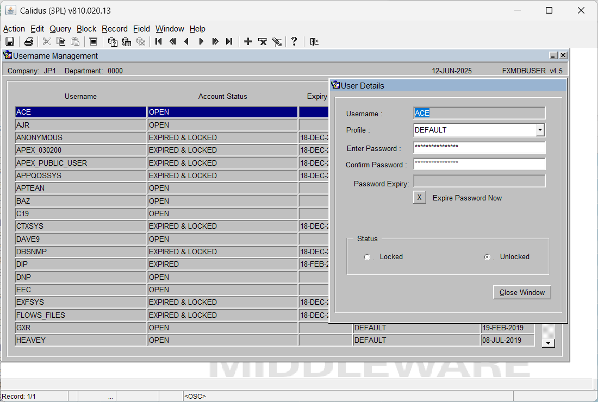Screen dimensions: 598x402
Task: Click the Save disk icon in toolbar
Action: (10, 41)
